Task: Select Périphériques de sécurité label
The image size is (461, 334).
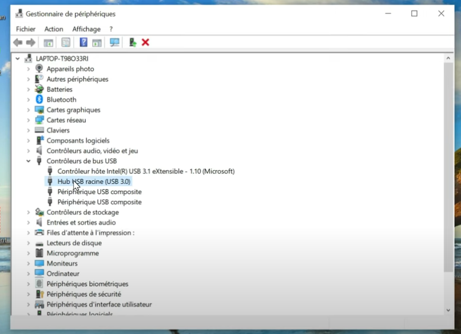Action: coord(84,294)
